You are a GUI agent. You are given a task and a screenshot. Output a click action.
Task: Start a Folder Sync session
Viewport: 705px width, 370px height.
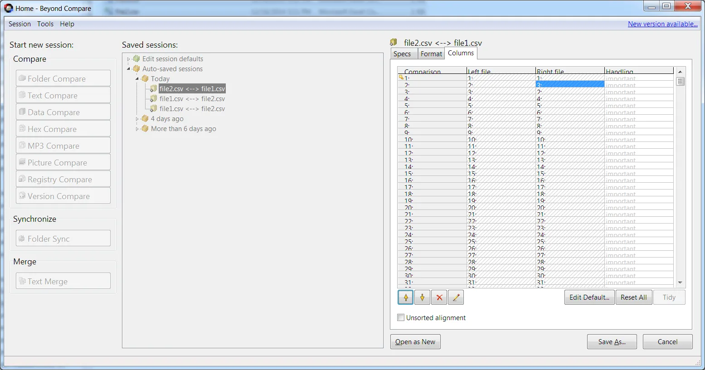(x=63, y=239)
